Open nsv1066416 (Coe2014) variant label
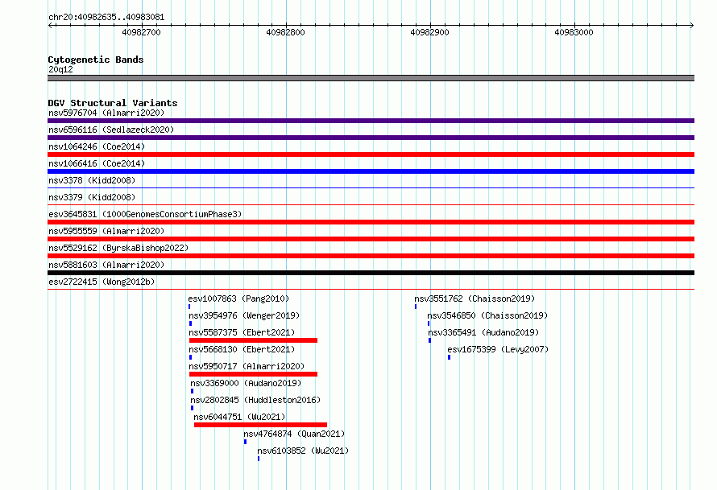Screen dimensions: 717x490 (x=97, y=163)
